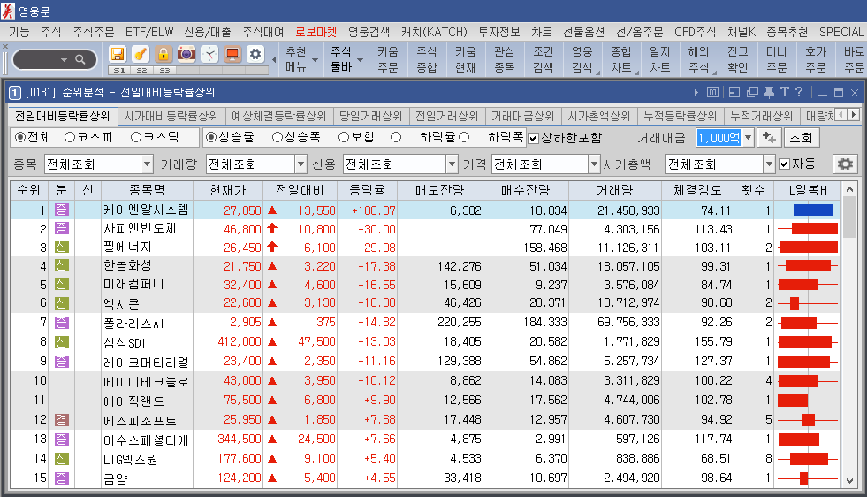Select the 하락률 radio button
867x497 pixels.
coord(395,137)
